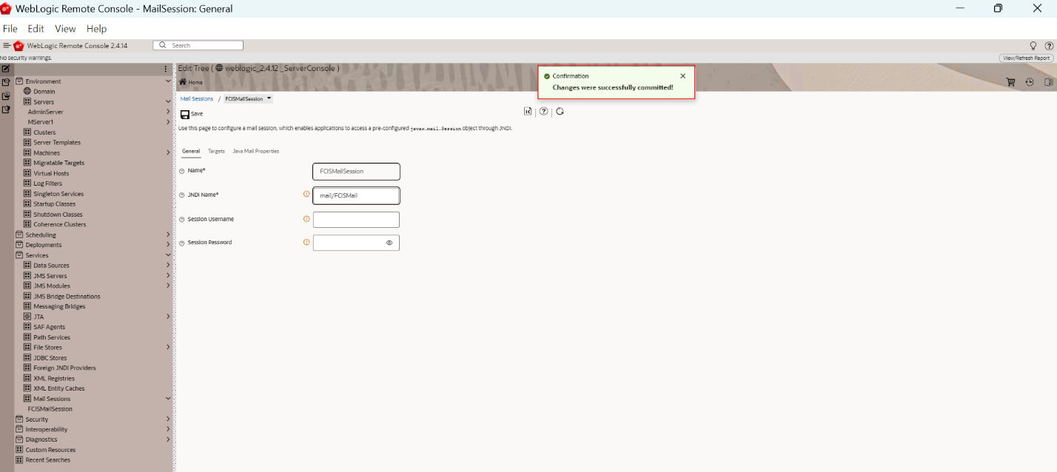Click the Home house icon

pos(183,82)
